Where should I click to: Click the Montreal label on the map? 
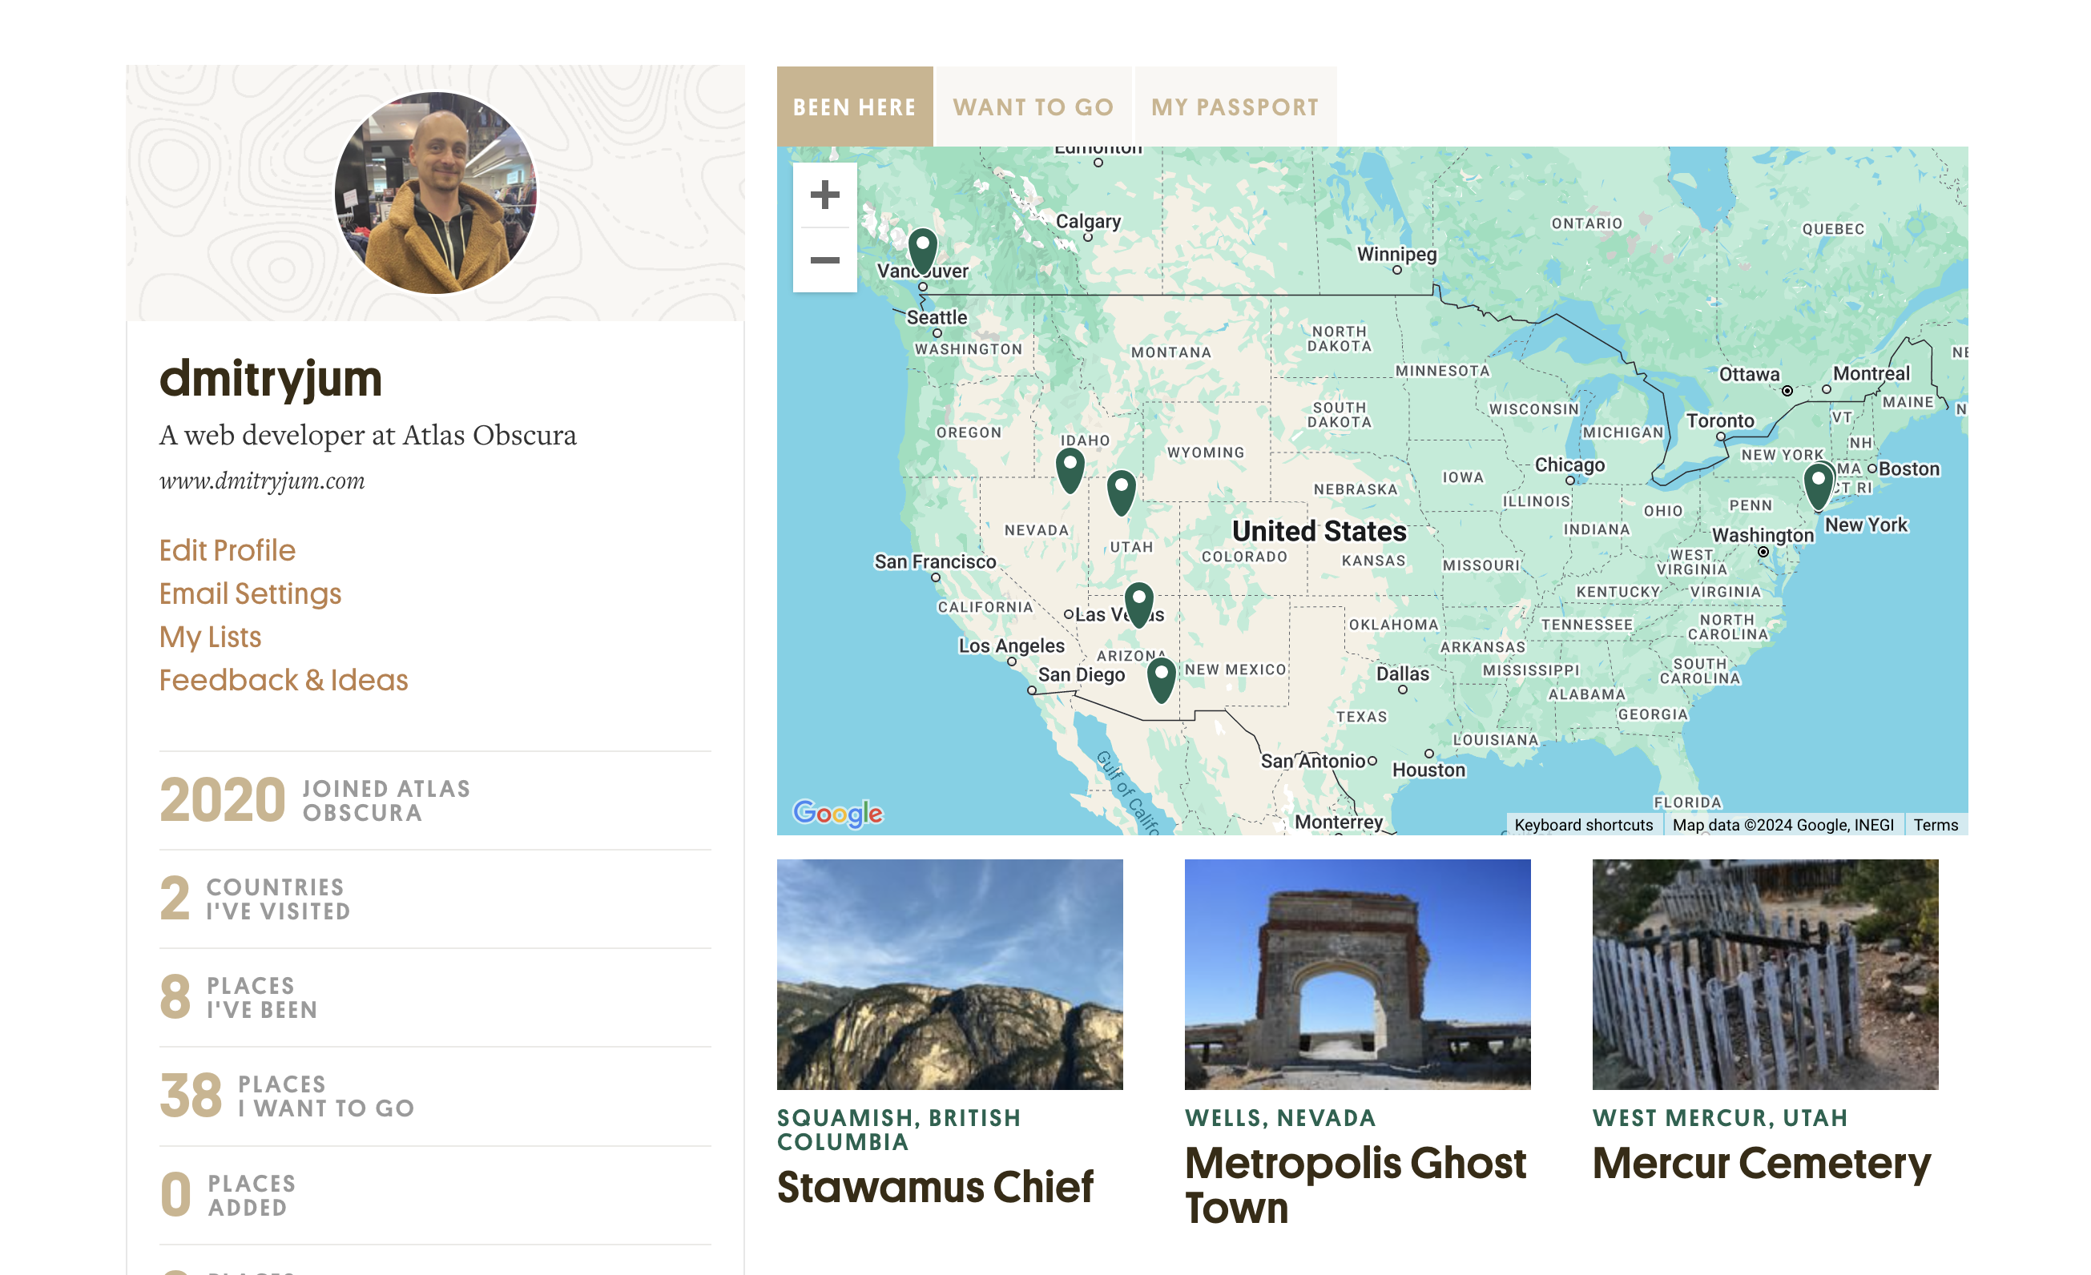click(x=1871, y=373)
